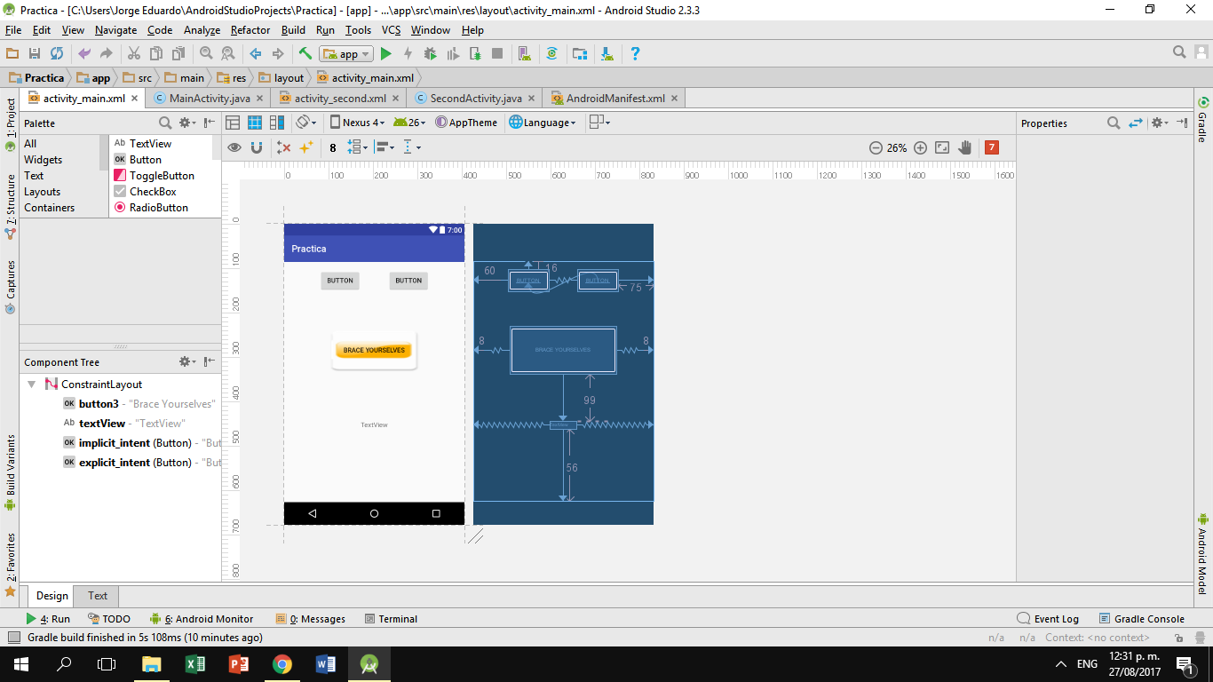Open the API 26 version dropdown
Viewport: 1213px width, 682px height.
click(409, 123)
